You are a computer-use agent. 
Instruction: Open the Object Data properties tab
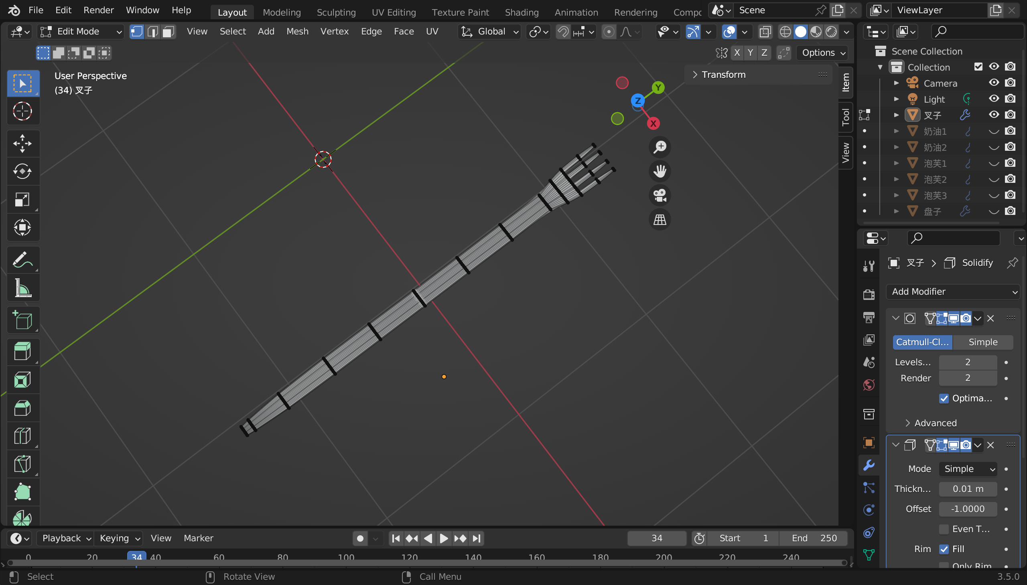[x=869, y=555]
